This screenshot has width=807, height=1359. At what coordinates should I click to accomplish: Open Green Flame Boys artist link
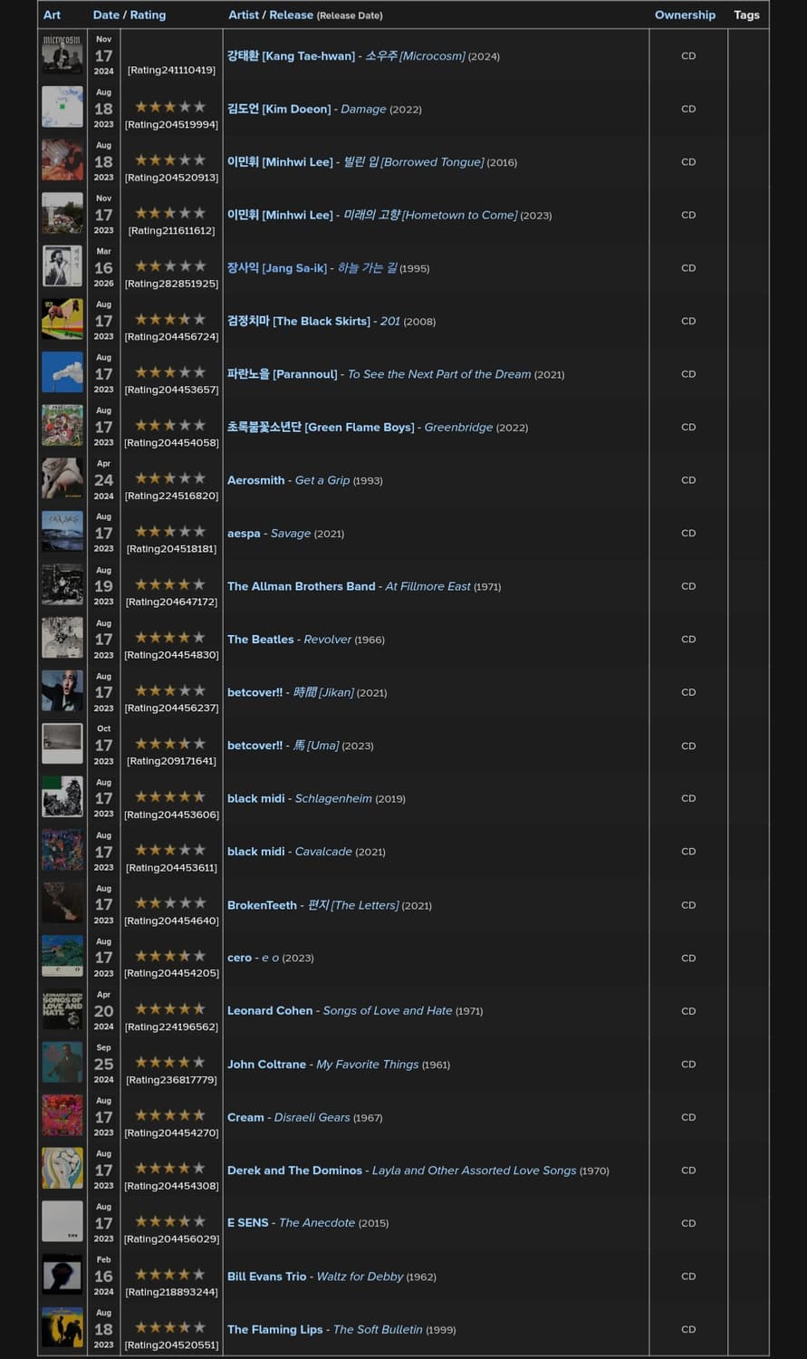[321, 427]
